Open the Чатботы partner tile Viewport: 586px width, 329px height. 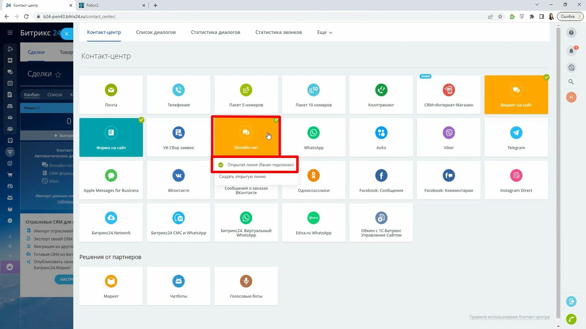pyautogui.click(x=179, y=286)
